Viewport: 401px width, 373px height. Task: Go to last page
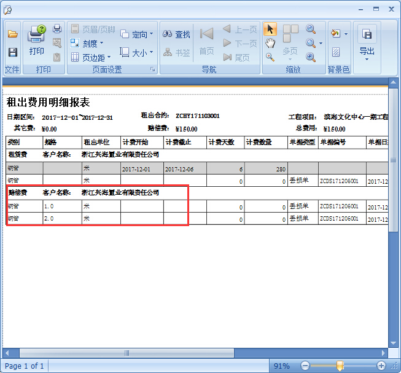click(236, 58)
